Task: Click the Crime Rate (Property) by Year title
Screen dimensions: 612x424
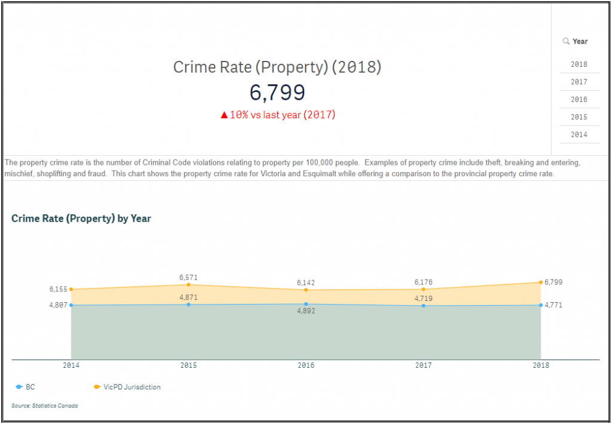Action: click(81, 219)
